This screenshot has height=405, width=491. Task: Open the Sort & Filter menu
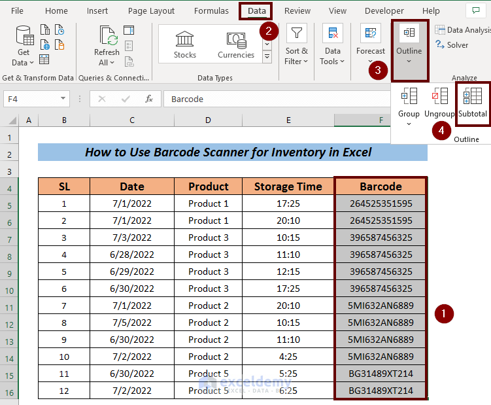click(x=297, y=44)
